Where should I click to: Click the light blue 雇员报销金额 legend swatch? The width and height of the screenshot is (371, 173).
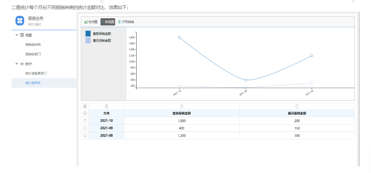point(88,40)
